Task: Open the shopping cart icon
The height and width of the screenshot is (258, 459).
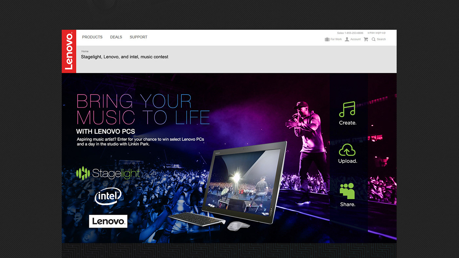Action: coord(366,39)
